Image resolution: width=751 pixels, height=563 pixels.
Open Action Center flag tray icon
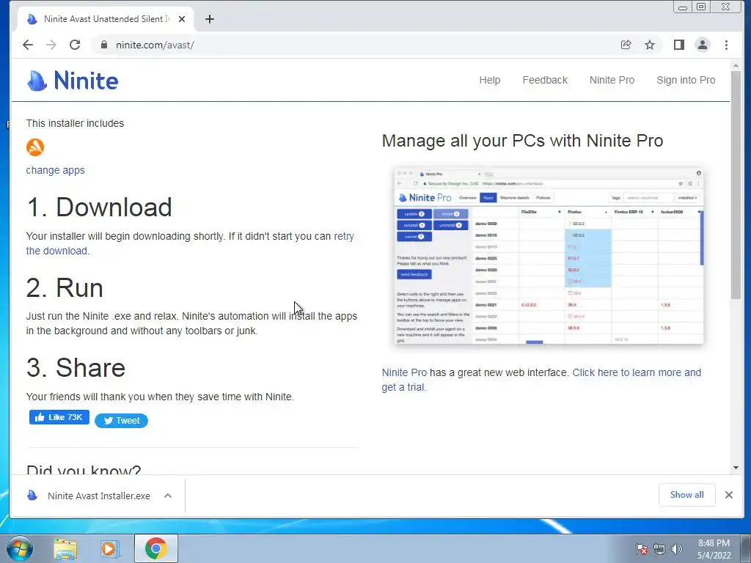pyautogui.click(x=641, y=549)
